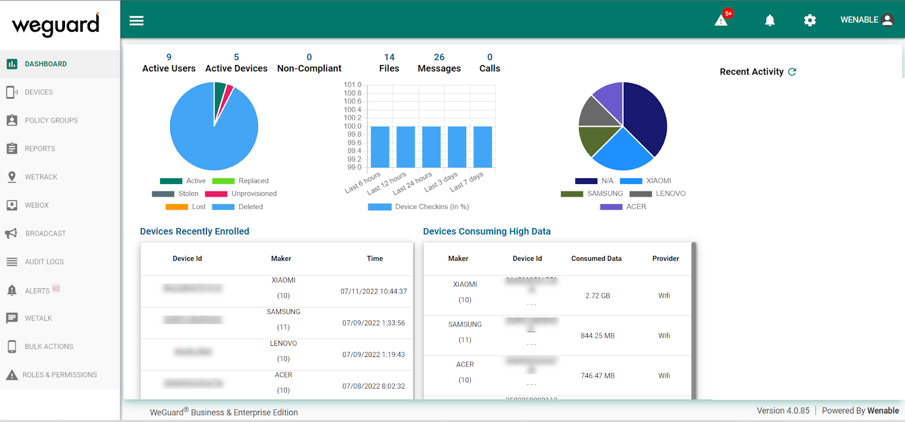Click the Broadcast megaphone icon
The width and height of the screenshot is (905, 422).
point(11,233)
